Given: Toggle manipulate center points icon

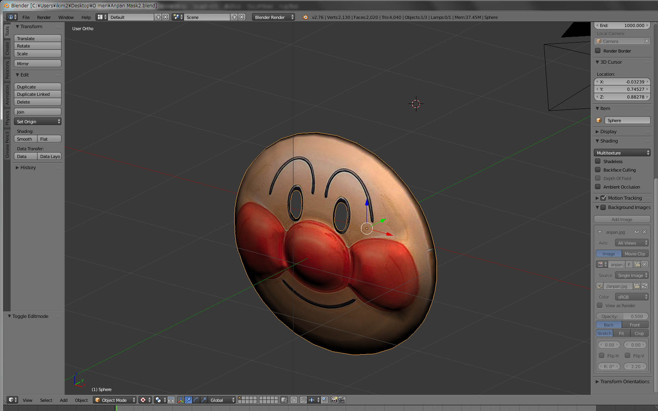Looking at the screenshot, I should click(171, 400).
